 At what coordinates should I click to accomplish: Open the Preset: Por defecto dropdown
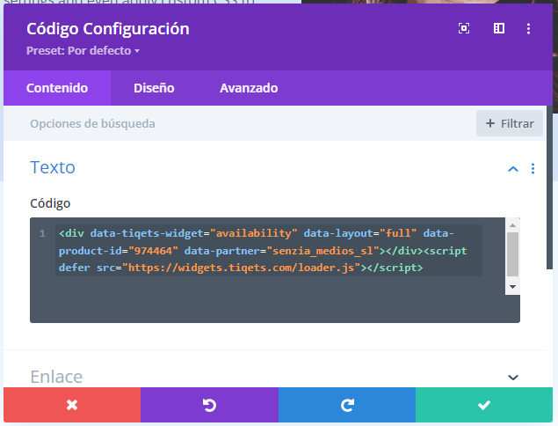[83, 51]
